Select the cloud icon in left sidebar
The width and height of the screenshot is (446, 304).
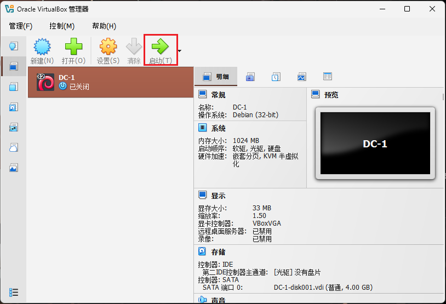(14, 147)
